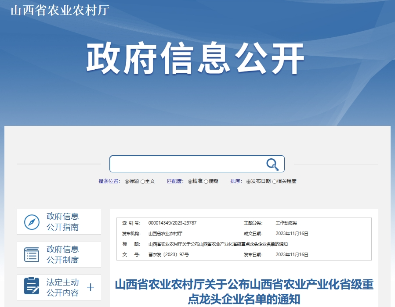Choose 模糊 matching option
Viewport: 395px width, 307px height.
click(206, 182)
